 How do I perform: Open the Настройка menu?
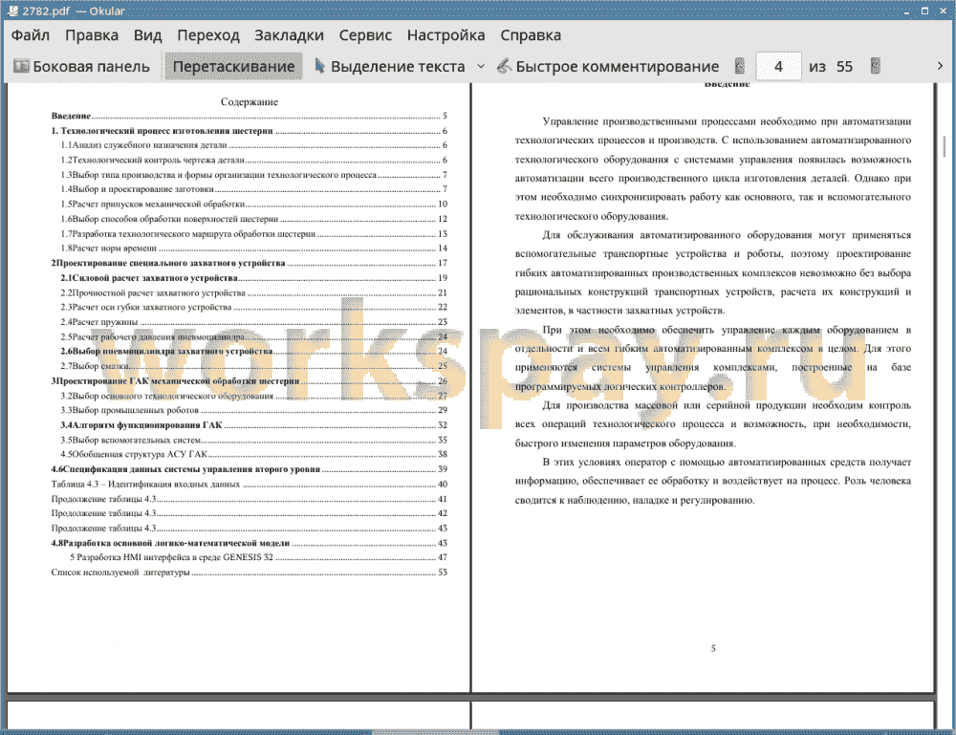pos(445,35)
